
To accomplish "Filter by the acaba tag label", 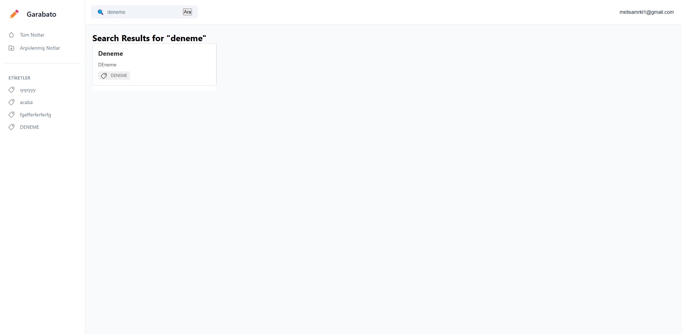I will (x=26, y=102).
